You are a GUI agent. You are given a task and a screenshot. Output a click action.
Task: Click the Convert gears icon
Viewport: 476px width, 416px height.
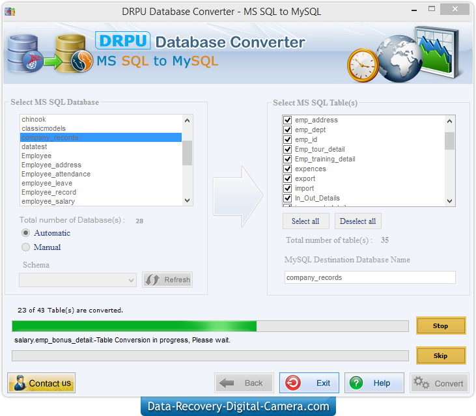click(421, 383)
